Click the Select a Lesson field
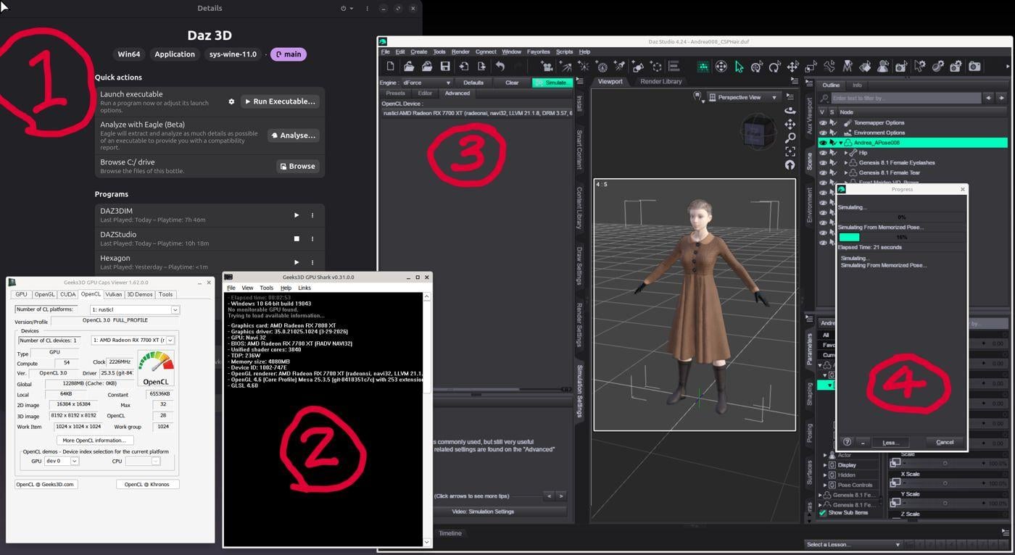Screen dimensions: 1015x555 (x=853, y=544)
